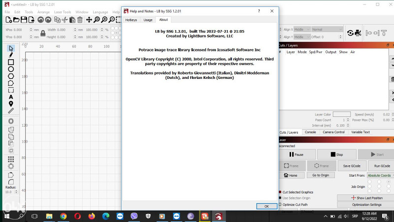Click the Layer Color swatch box
Image resolution: width=394 pixels, height=222 pixels.
(x=341, y=114)
